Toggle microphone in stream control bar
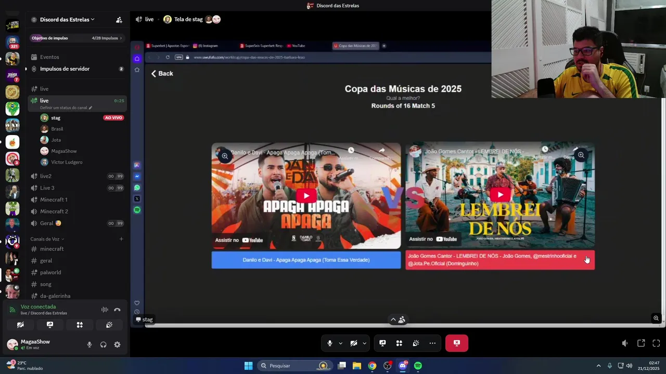Screen dimensions: 666x374 (x=330, y=343)
